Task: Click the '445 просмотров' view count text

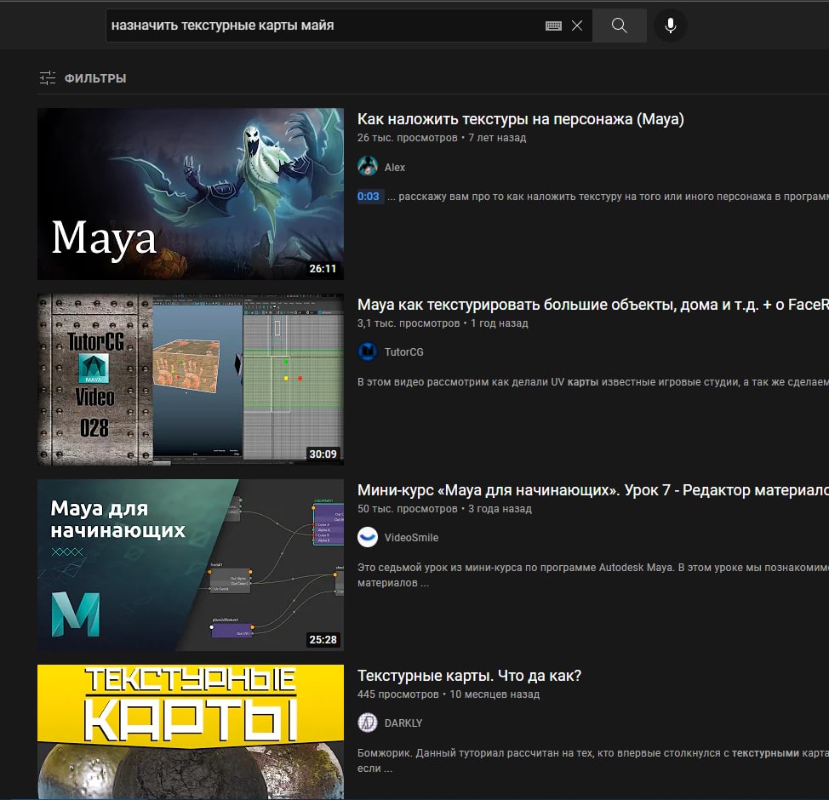Action: tap(398, 694)
